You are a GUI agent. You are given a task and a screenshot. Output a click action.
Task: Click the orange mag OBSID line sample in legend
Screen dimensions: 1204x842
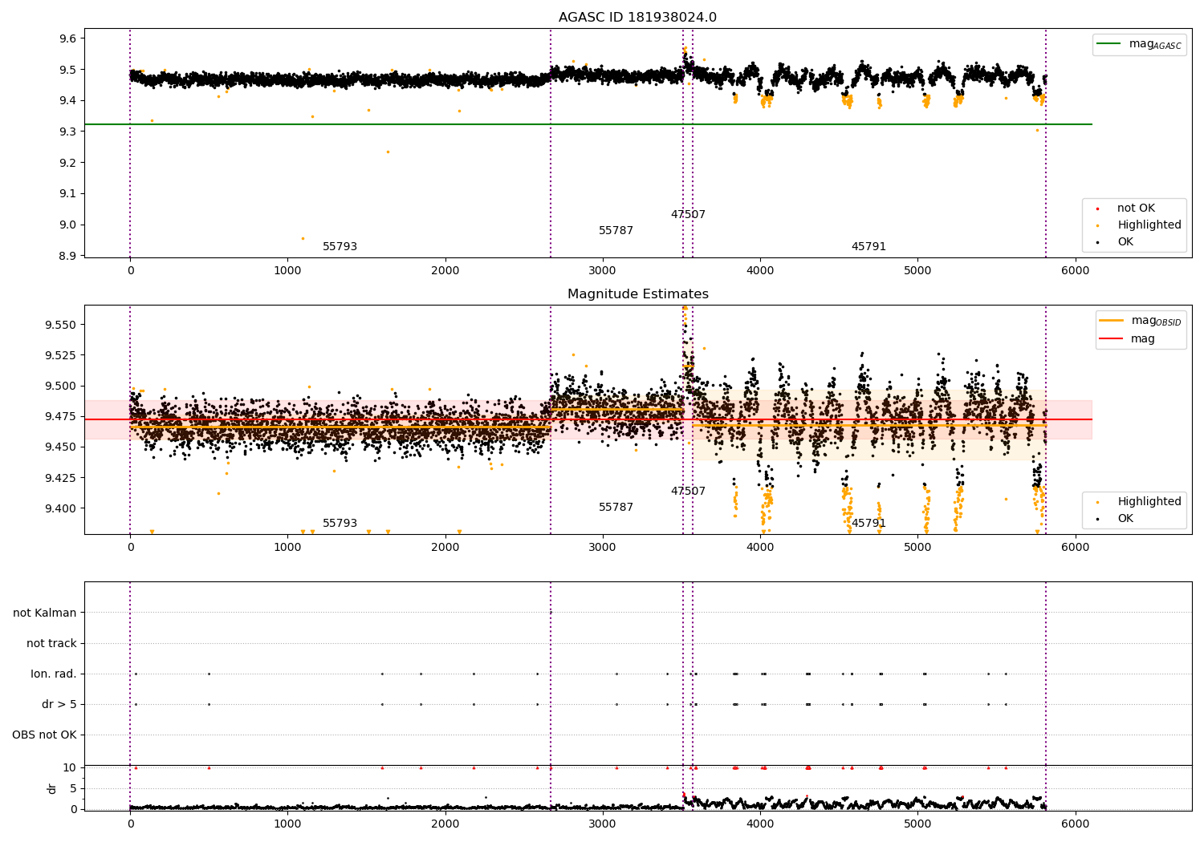(1112, 321)
